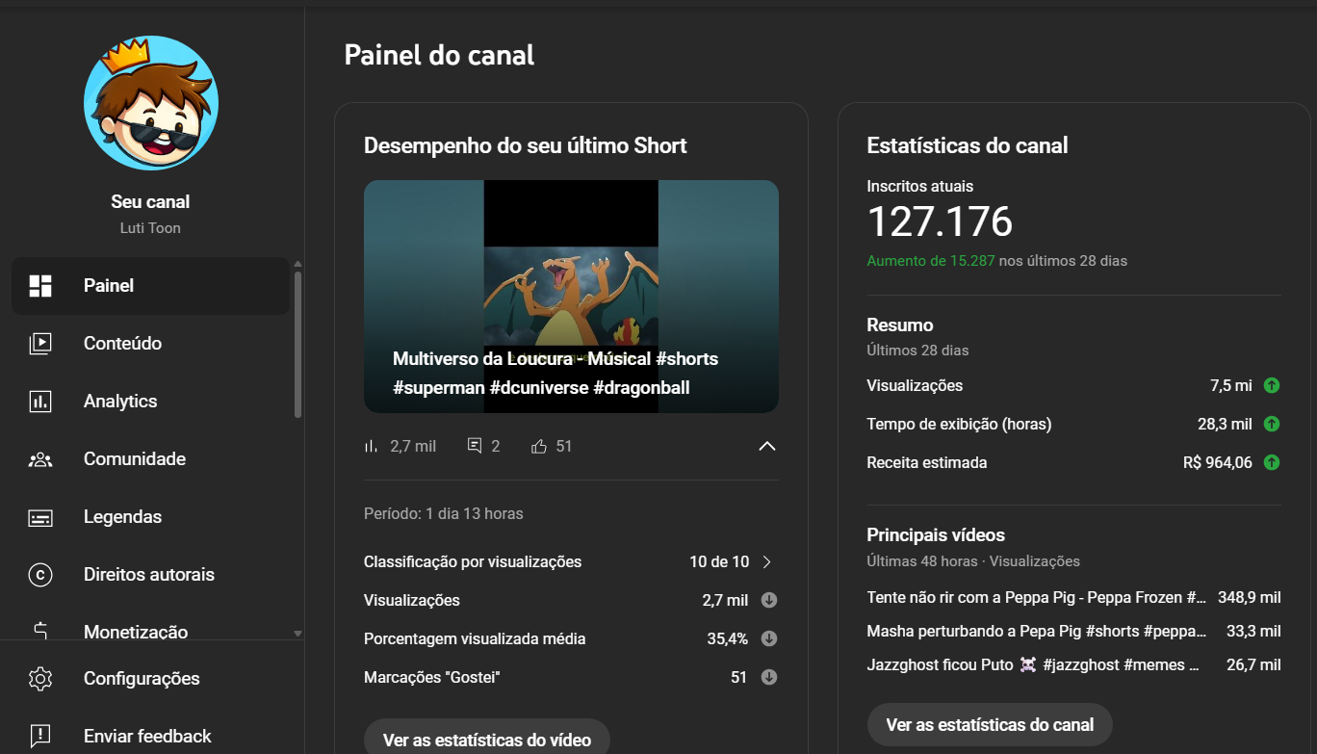Click the subscriber count 127.176
The height and width of the screenshot is (754, 1317).
[940, 221]
